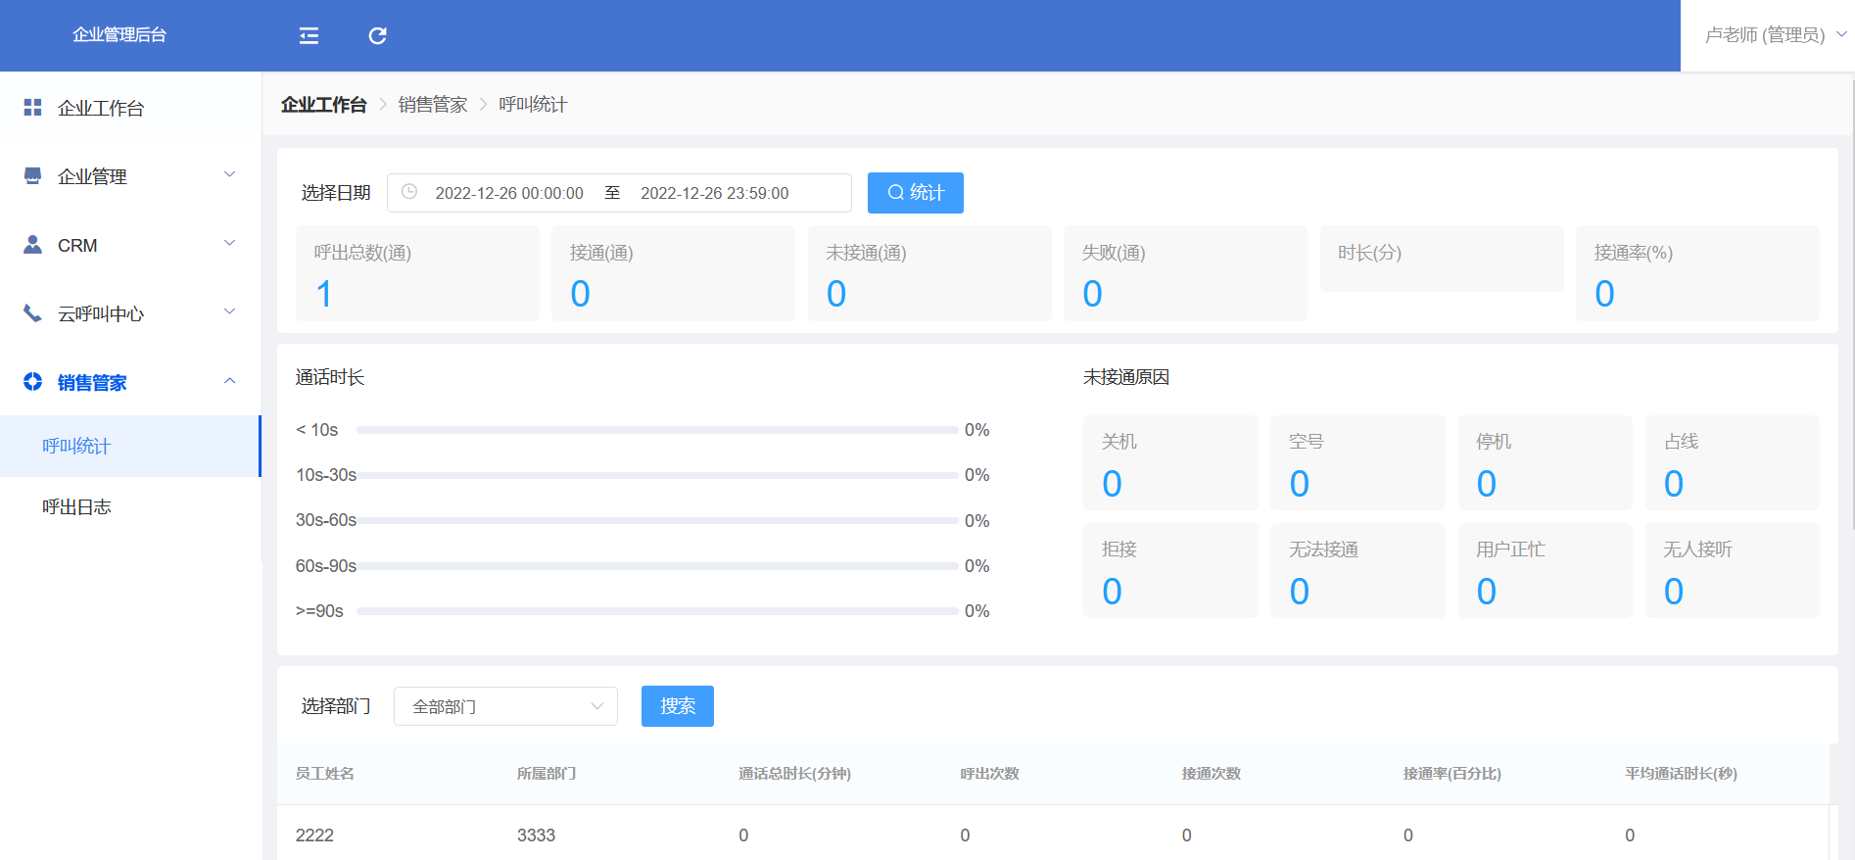Click 呼叫统计 breadcrumb

pos(533,105)
